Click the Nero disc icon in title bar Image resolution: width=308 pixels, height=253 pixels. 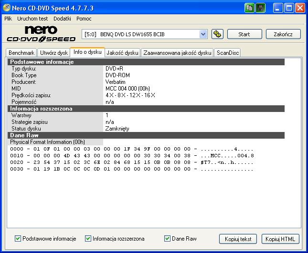[7, 8]
